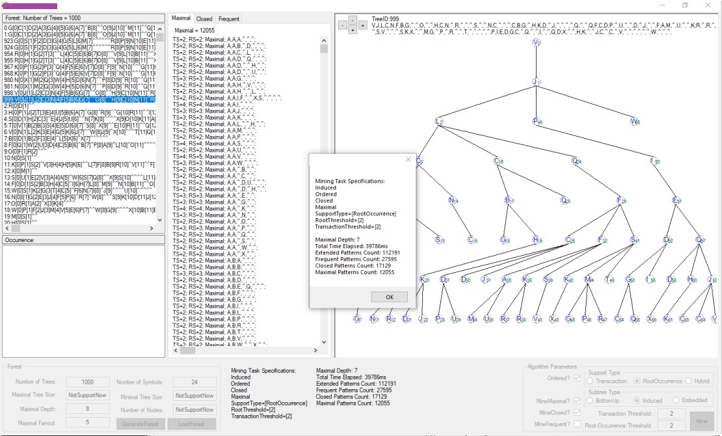This screenshot has height=436, width=722.
Task: Click the Number of Trees field
Action: (x=87, y=382)
